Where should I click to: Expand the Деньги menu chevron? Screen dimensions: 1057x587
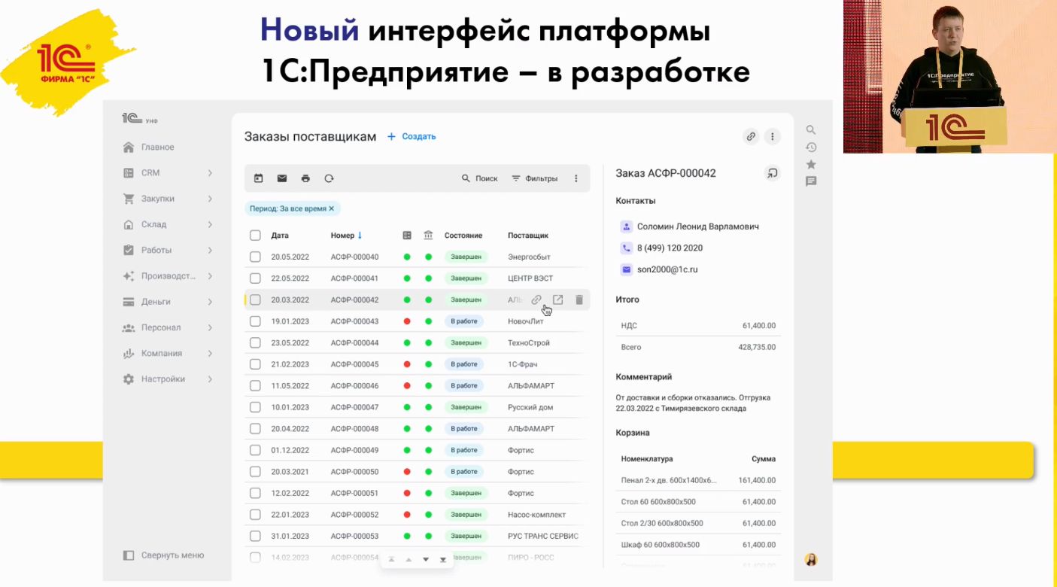click(210, 302)
